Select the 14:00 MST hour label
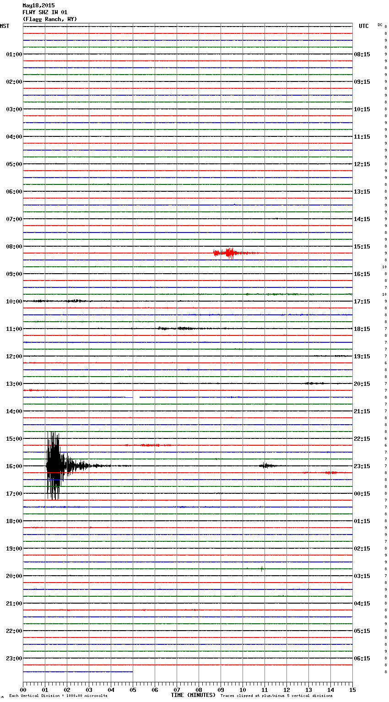The width and height of the screenshot is (389, 702). tap(14, 411)
